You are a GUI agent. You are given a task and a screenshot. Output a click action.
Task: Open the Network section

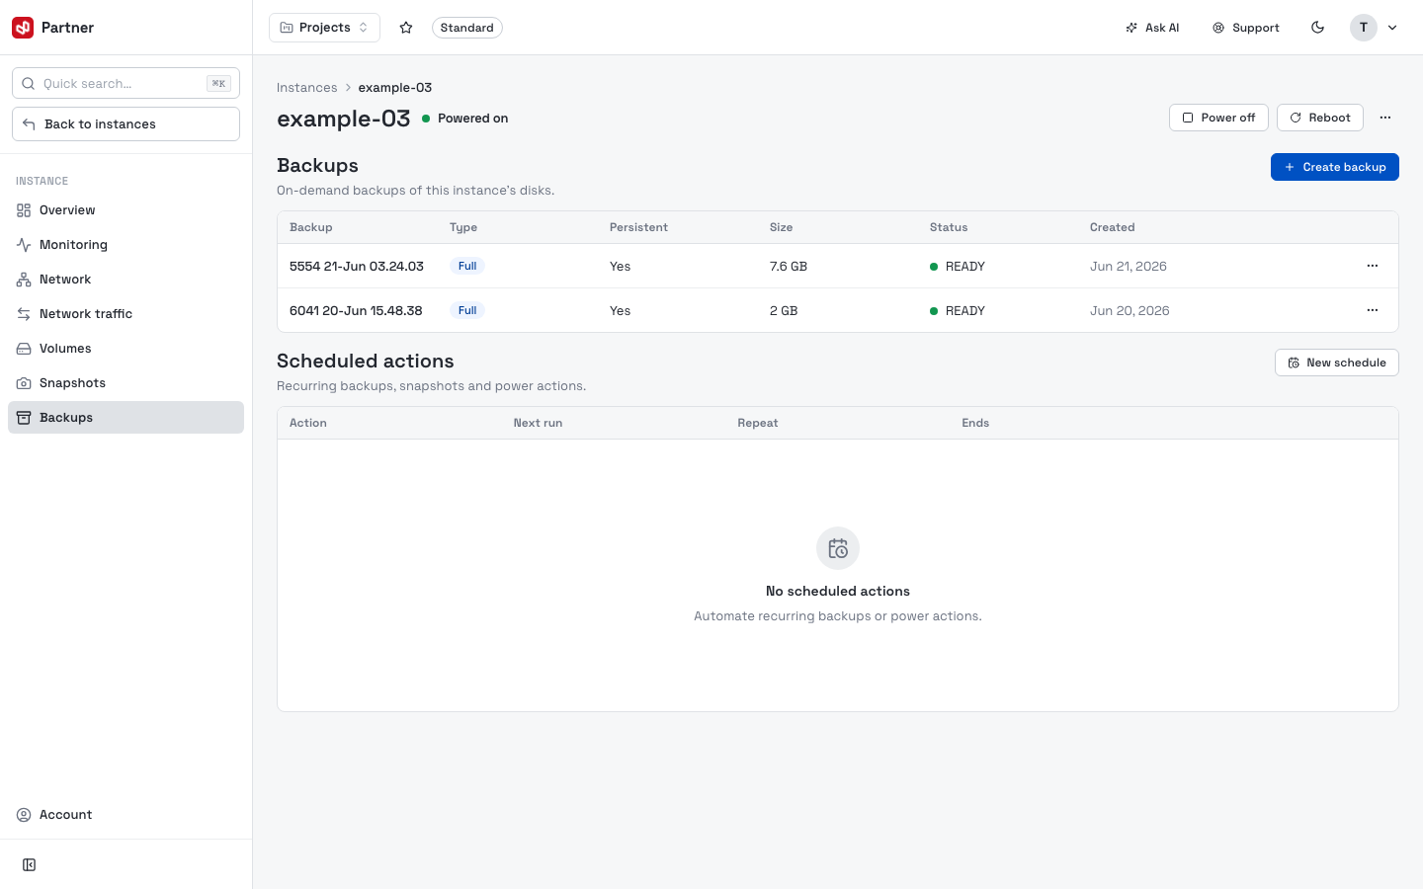pos(126,279)
